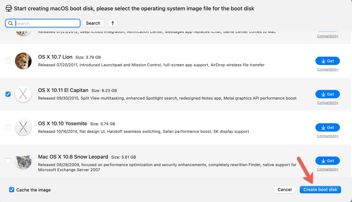Viewport: 352px width, 202px height.
Task: Click the up arrow button beside Search
Action: pyautogui.click(x=113, y=23)
